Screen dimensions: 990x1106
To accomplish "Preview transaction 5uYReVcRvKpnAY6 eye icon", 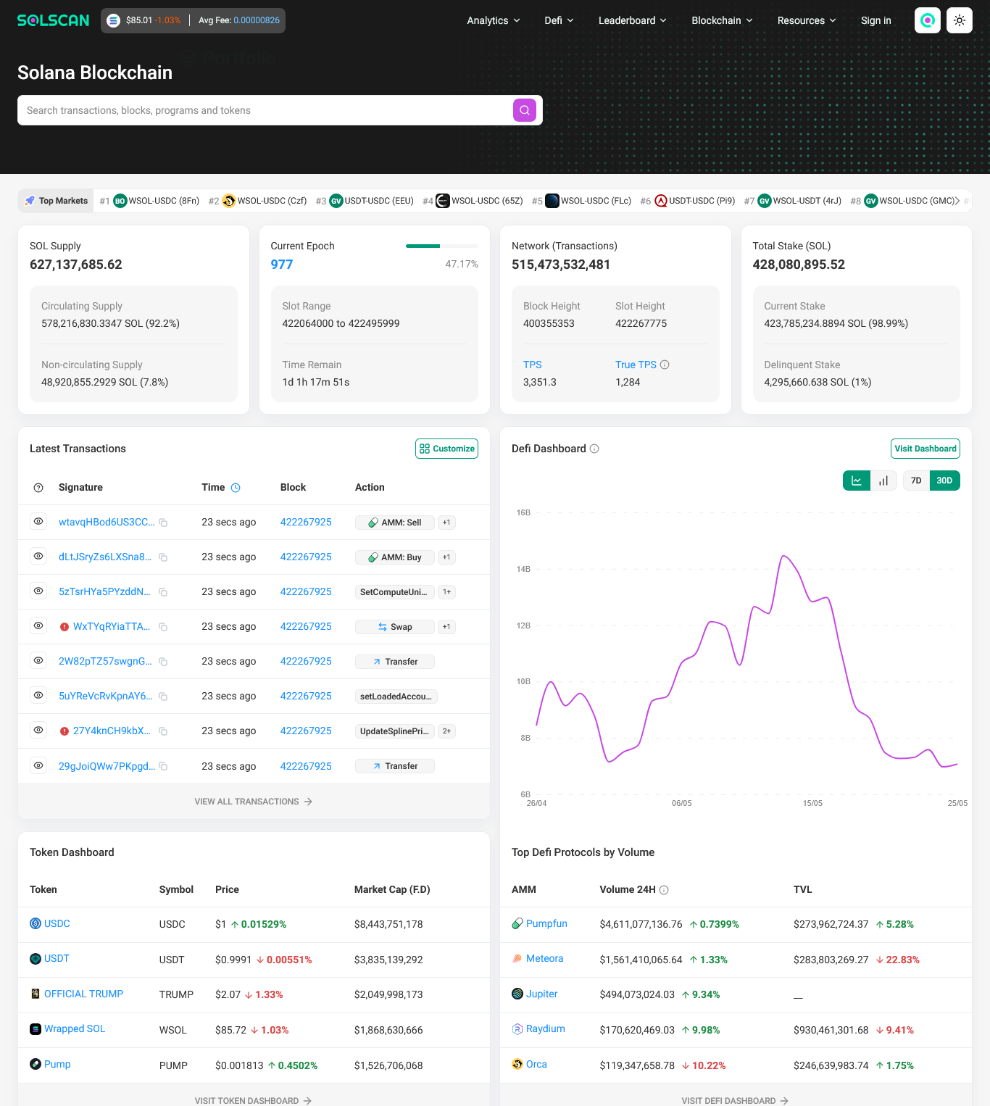I will click(x=38, y=695).
